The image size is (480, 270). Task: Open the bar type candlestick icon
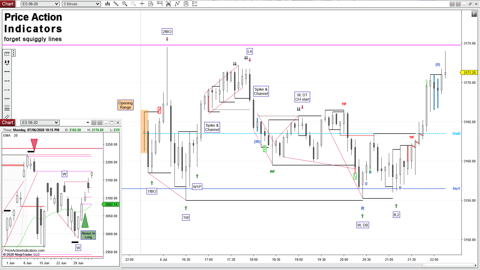pyautogui.click(x=108, y=4)
